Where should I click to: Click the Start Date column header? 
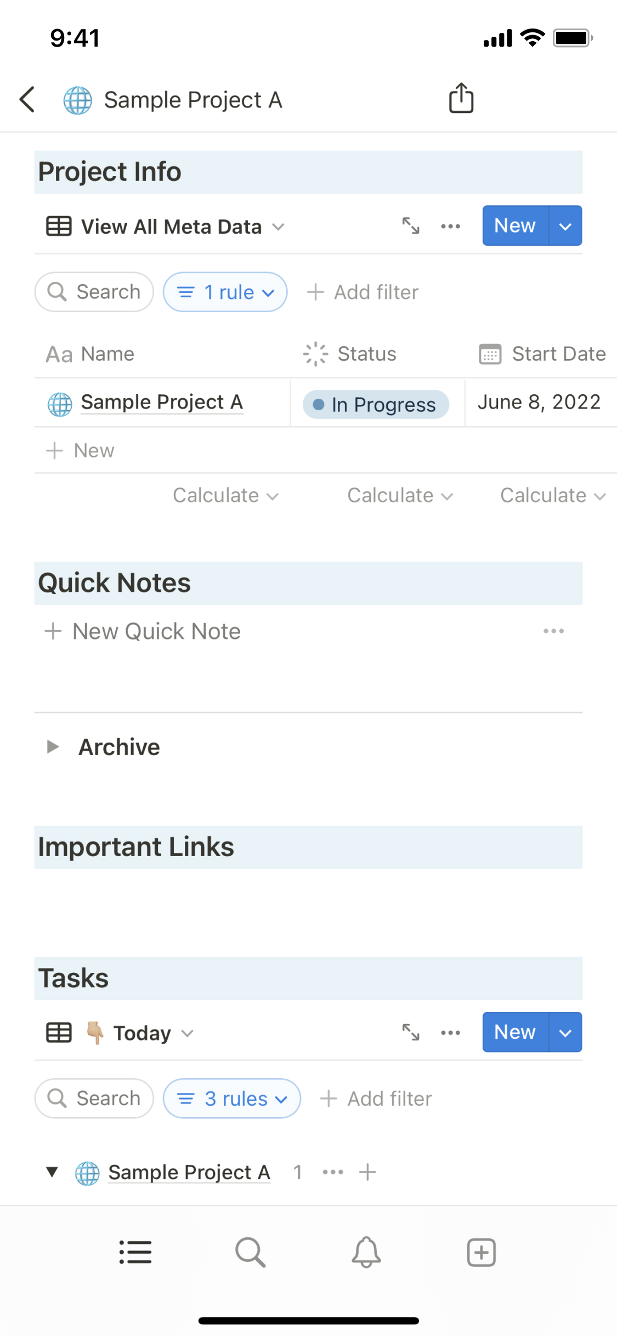coord(558,354)
